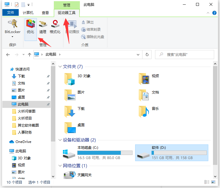Open the 查看 (View) ribbon tab
Viewport: 220px width, 188px height.
click(x=45, y=13)
